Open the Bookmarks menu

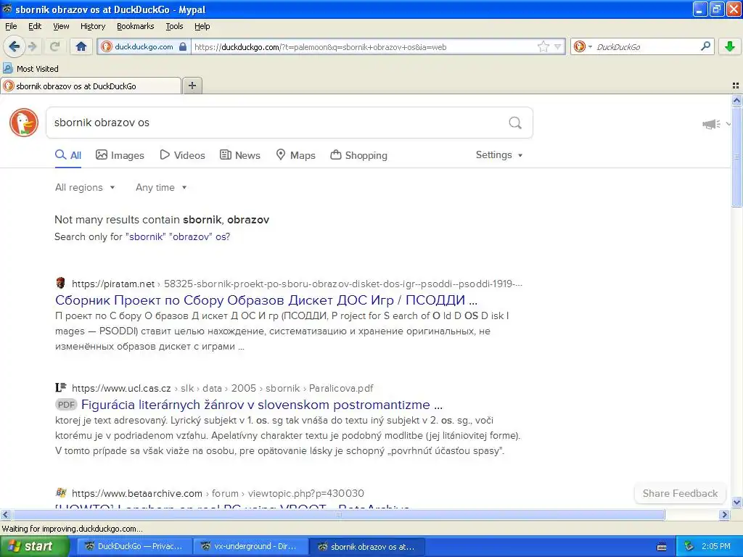pos(135,26)
